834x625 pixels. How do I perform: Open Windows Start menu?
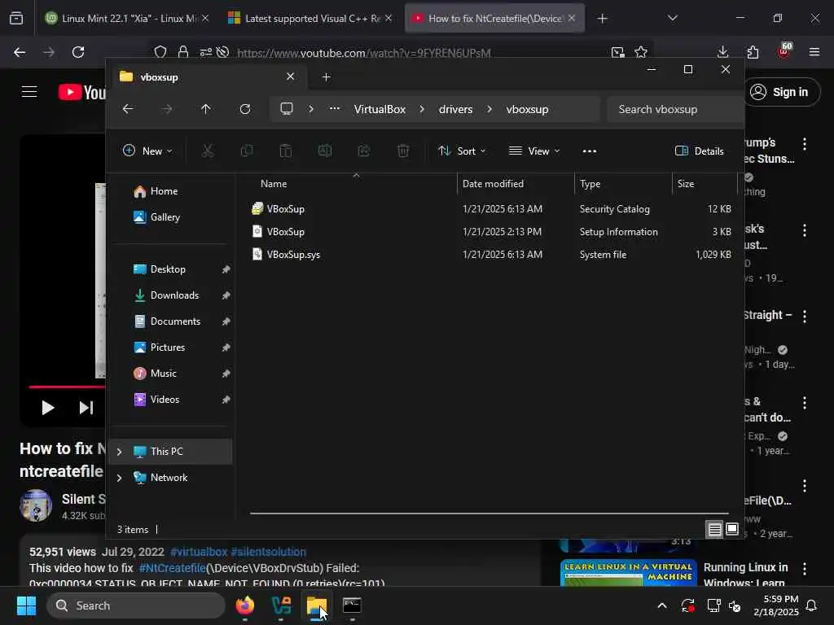pos(26,605)
